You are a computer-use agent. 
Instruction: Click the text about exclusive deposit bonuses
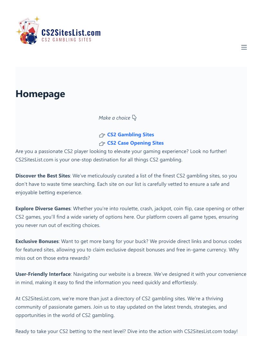tap(129, 249)
